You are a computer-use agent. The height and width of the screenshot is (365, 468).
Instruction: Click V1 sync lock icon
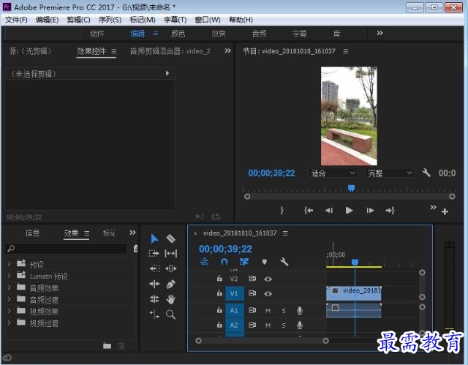252,293
